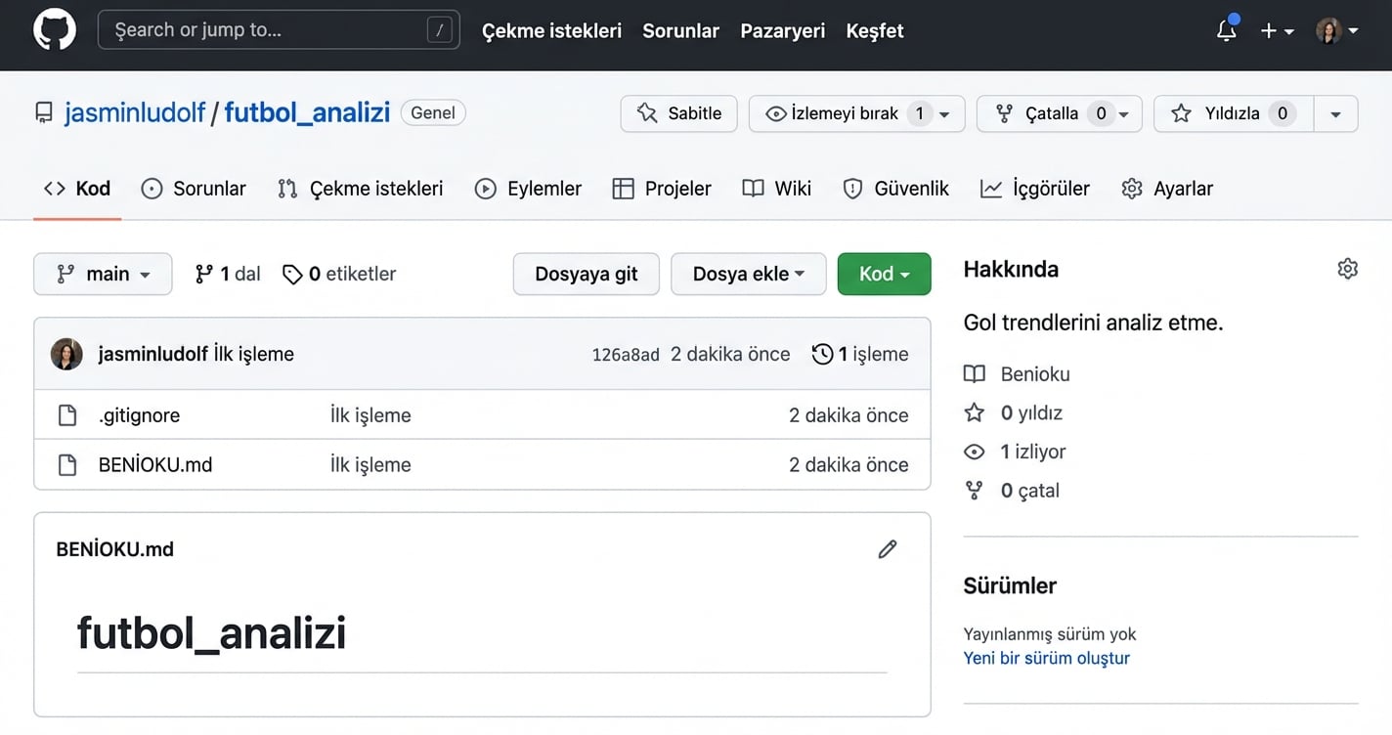Expand the green Kod dropdown

click(x=884, y=274)
